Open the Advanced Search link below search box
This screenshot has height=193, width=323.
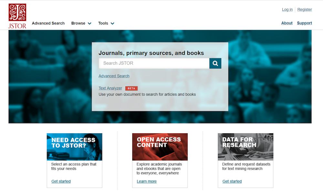(114, 76)
